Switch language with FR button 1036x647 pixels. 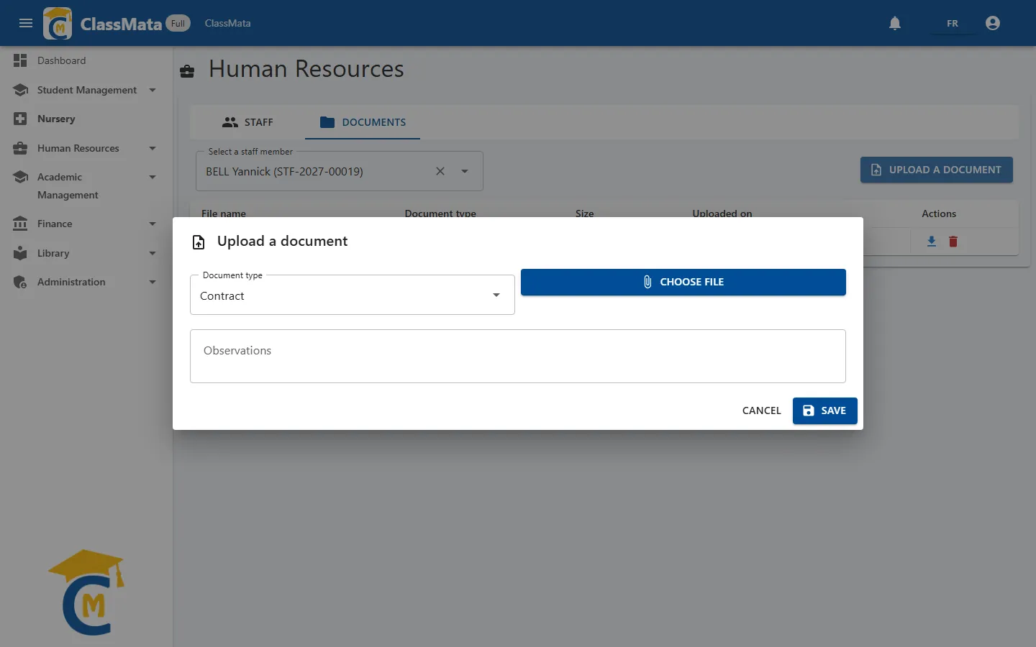point(953,23)
